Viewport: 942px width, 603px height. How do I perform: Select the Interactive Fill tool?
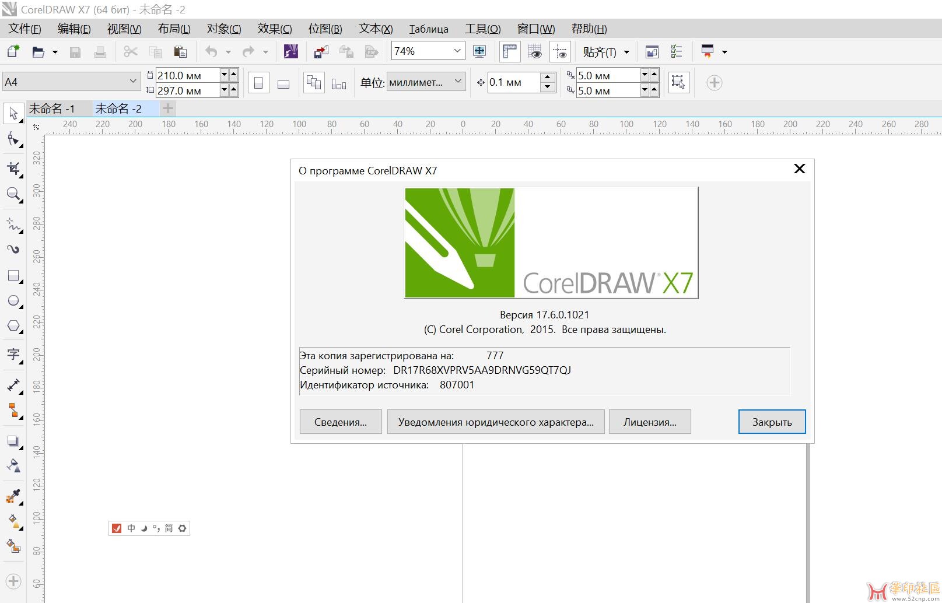(13, 521)
